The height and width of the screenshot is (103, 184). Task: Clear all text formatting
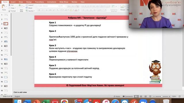pos(77,6)
